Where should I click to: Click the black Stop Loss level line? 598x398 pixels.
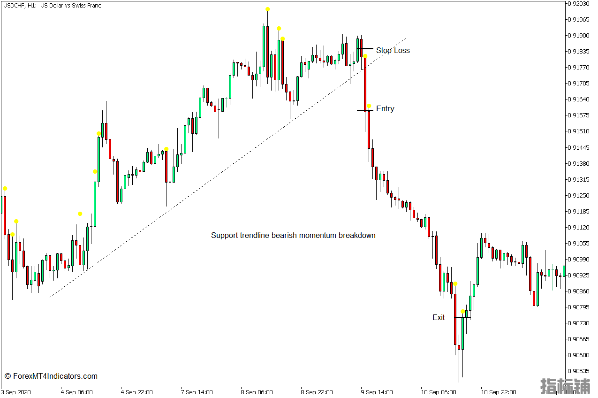click(365, 48)
